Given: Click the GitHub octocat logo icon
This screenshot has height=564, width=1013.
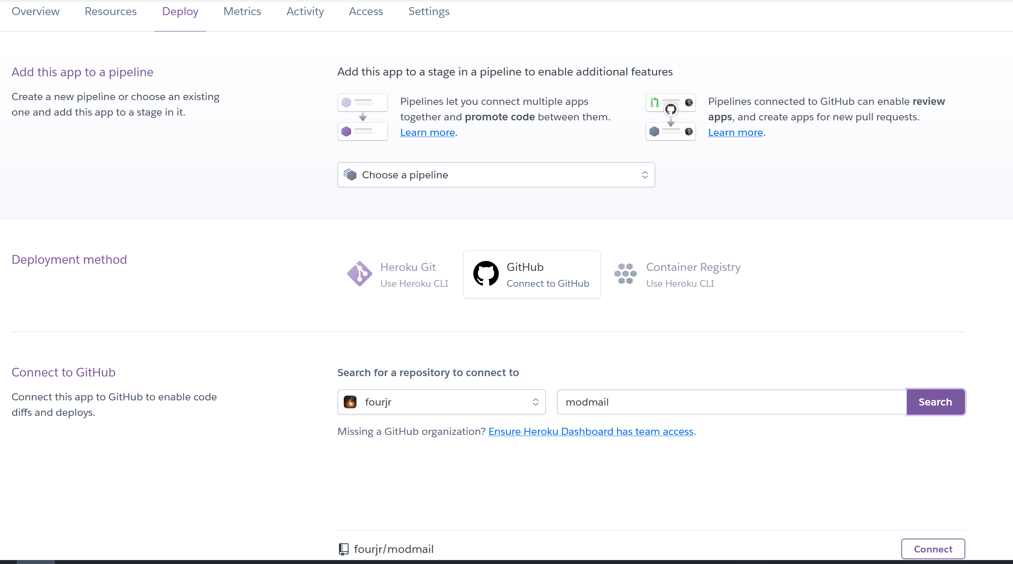Looking at the screenshot, I should tap(486, 274).
